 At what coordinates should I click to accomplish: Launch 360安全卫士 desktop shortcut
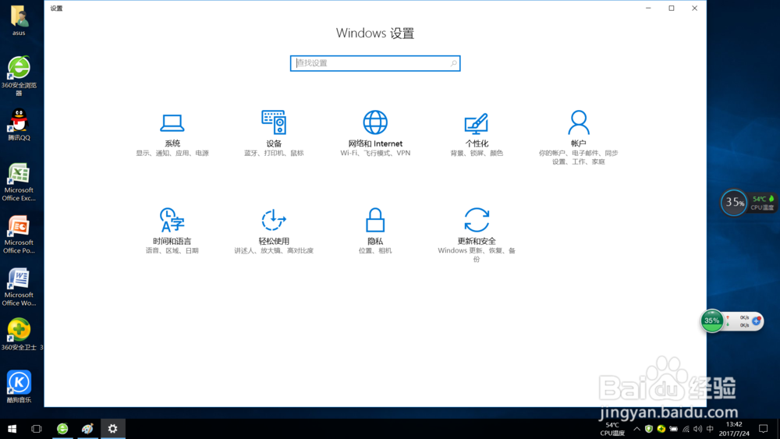pyautogui.click(x=20, y=335)
